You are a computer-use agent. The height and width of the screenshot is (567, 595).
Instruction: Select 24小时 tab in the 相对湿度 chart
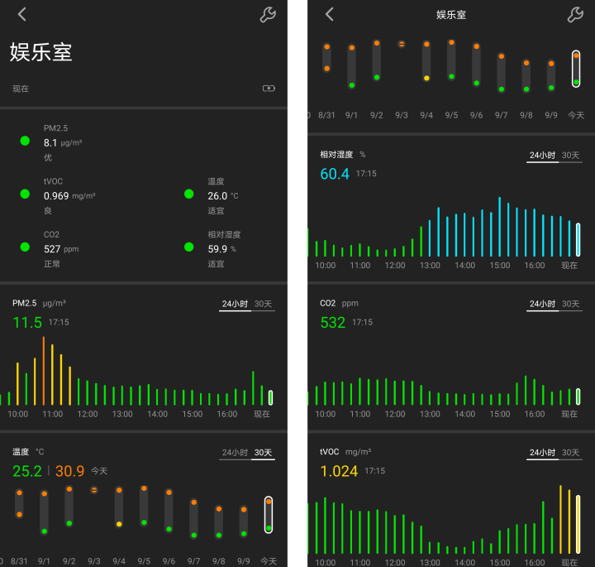[x=542, y=156]
